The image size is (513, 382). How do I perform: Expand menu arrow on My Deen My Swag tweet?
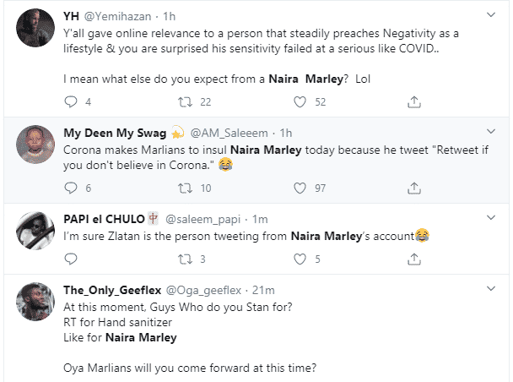coord(492,132)
